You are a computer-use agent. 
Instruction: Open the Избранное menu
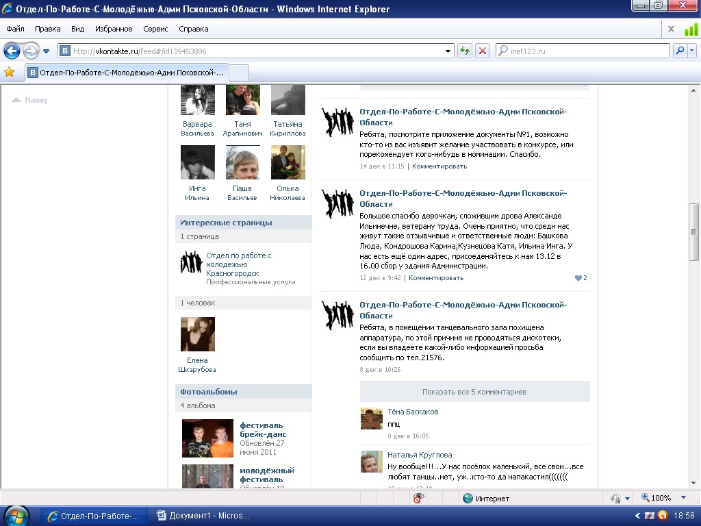tap(114, 29)
